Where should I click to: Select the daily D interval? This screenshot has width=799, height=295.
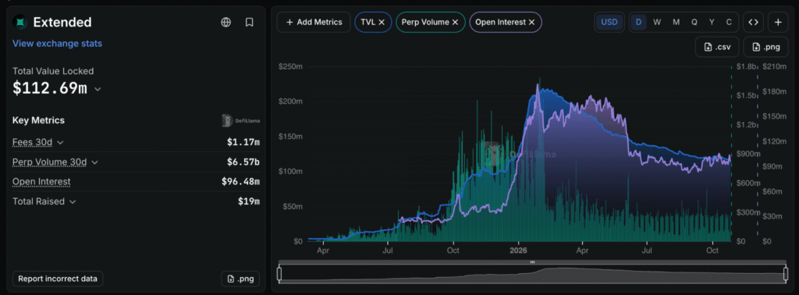click(x=638, y=23)
